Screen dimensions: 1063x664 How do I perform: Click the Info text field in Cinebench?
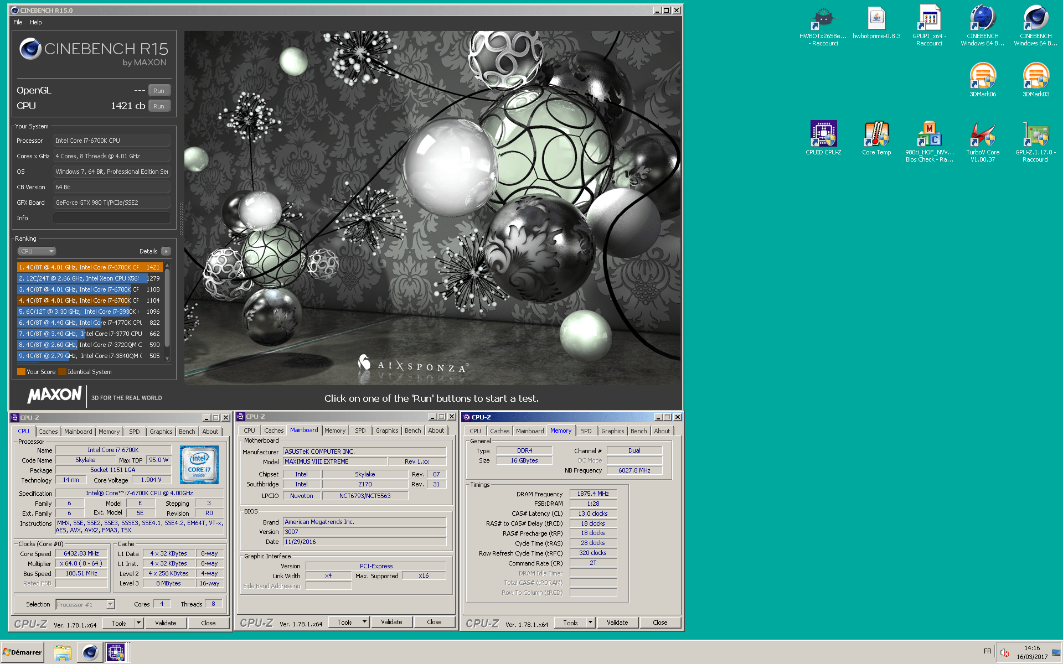111,218
